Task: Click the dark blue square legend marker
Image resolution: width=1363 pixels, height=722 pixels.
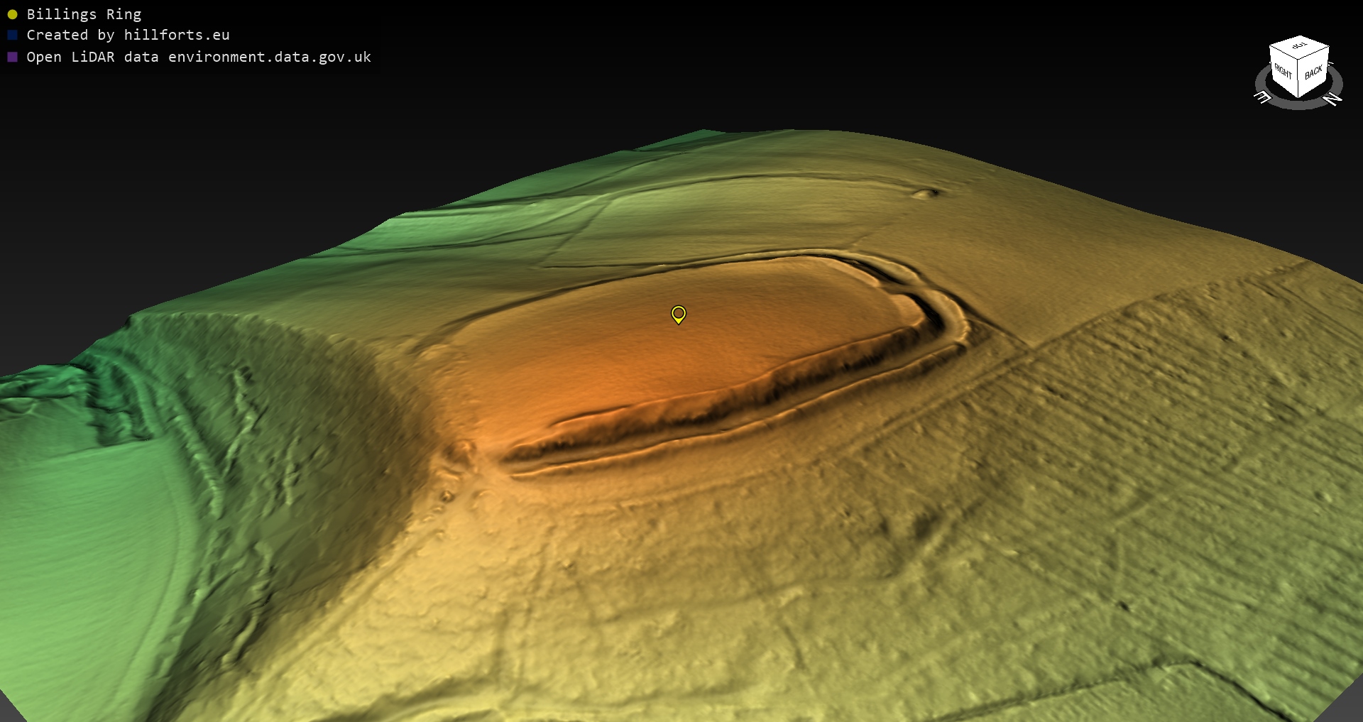Action: pyautogui.click(x=12, y=35)
